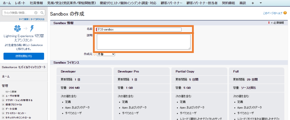
Task: Open the 商談 tab
Action: [x=242, y=3]
